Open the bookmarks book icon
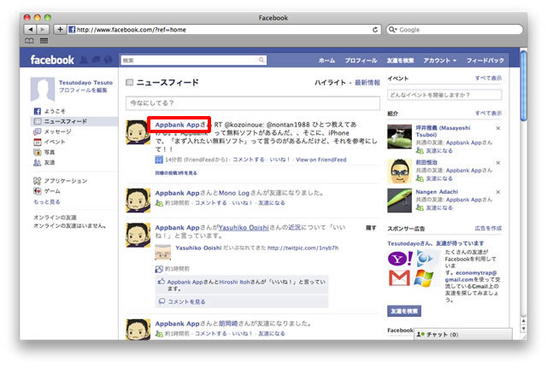547x367 pixels. tap(29, 41)
